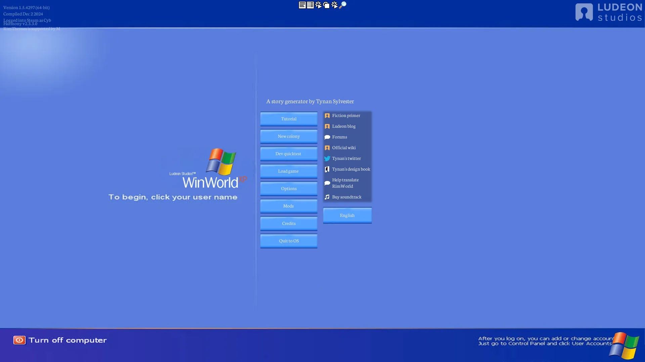Open the magnifying glass inspector tool
This screenshot has height=362, width=645.
tap(343, 5)
